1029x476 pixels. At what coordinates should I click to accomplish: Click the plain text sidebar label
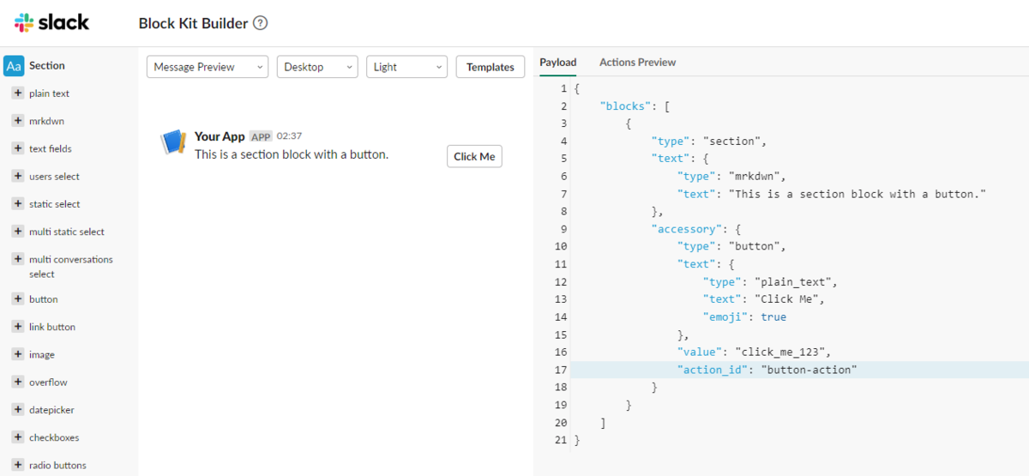tap(50, 93)
